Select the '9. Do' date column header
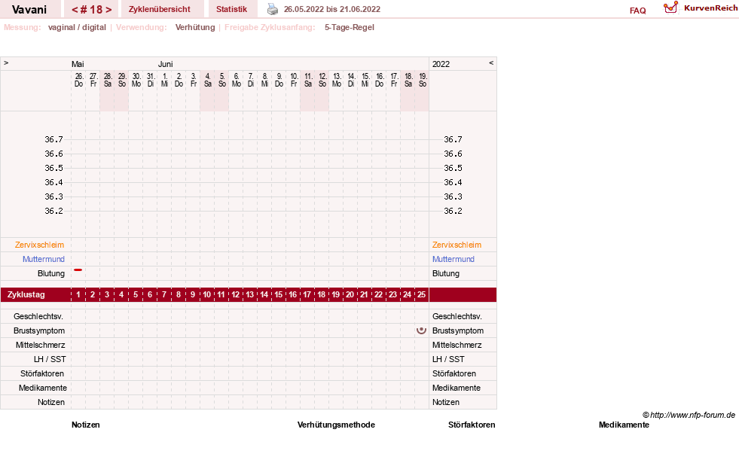 [279, 80]
